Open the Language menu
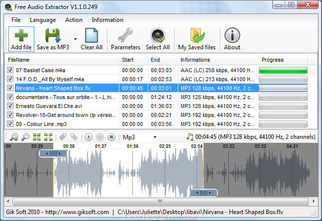 43,20
